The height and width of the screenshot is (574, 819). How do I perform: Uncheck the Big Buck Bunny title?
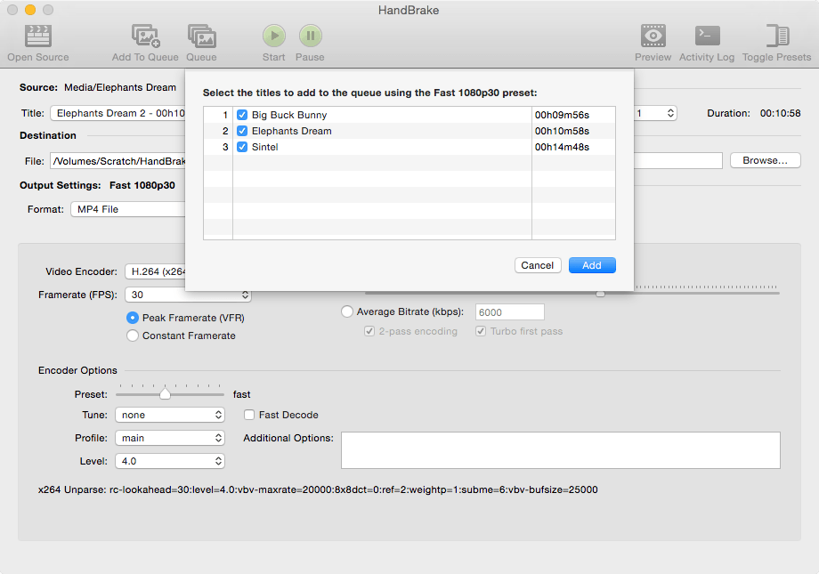[x=242, y=115]
